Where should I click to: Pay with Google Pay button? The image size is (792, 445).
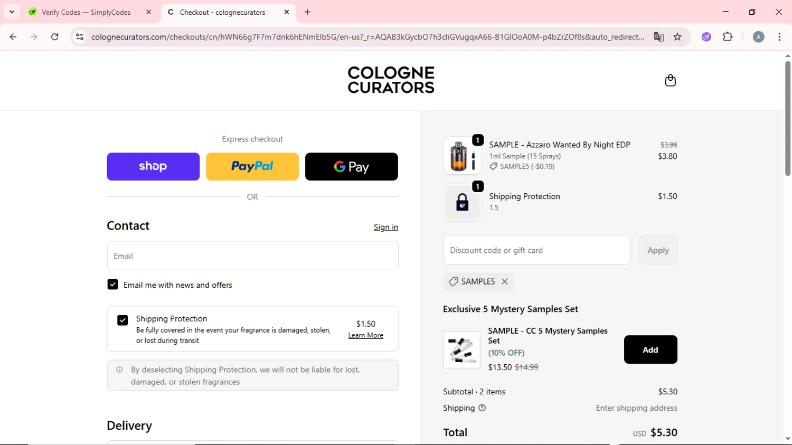point(352,166)
